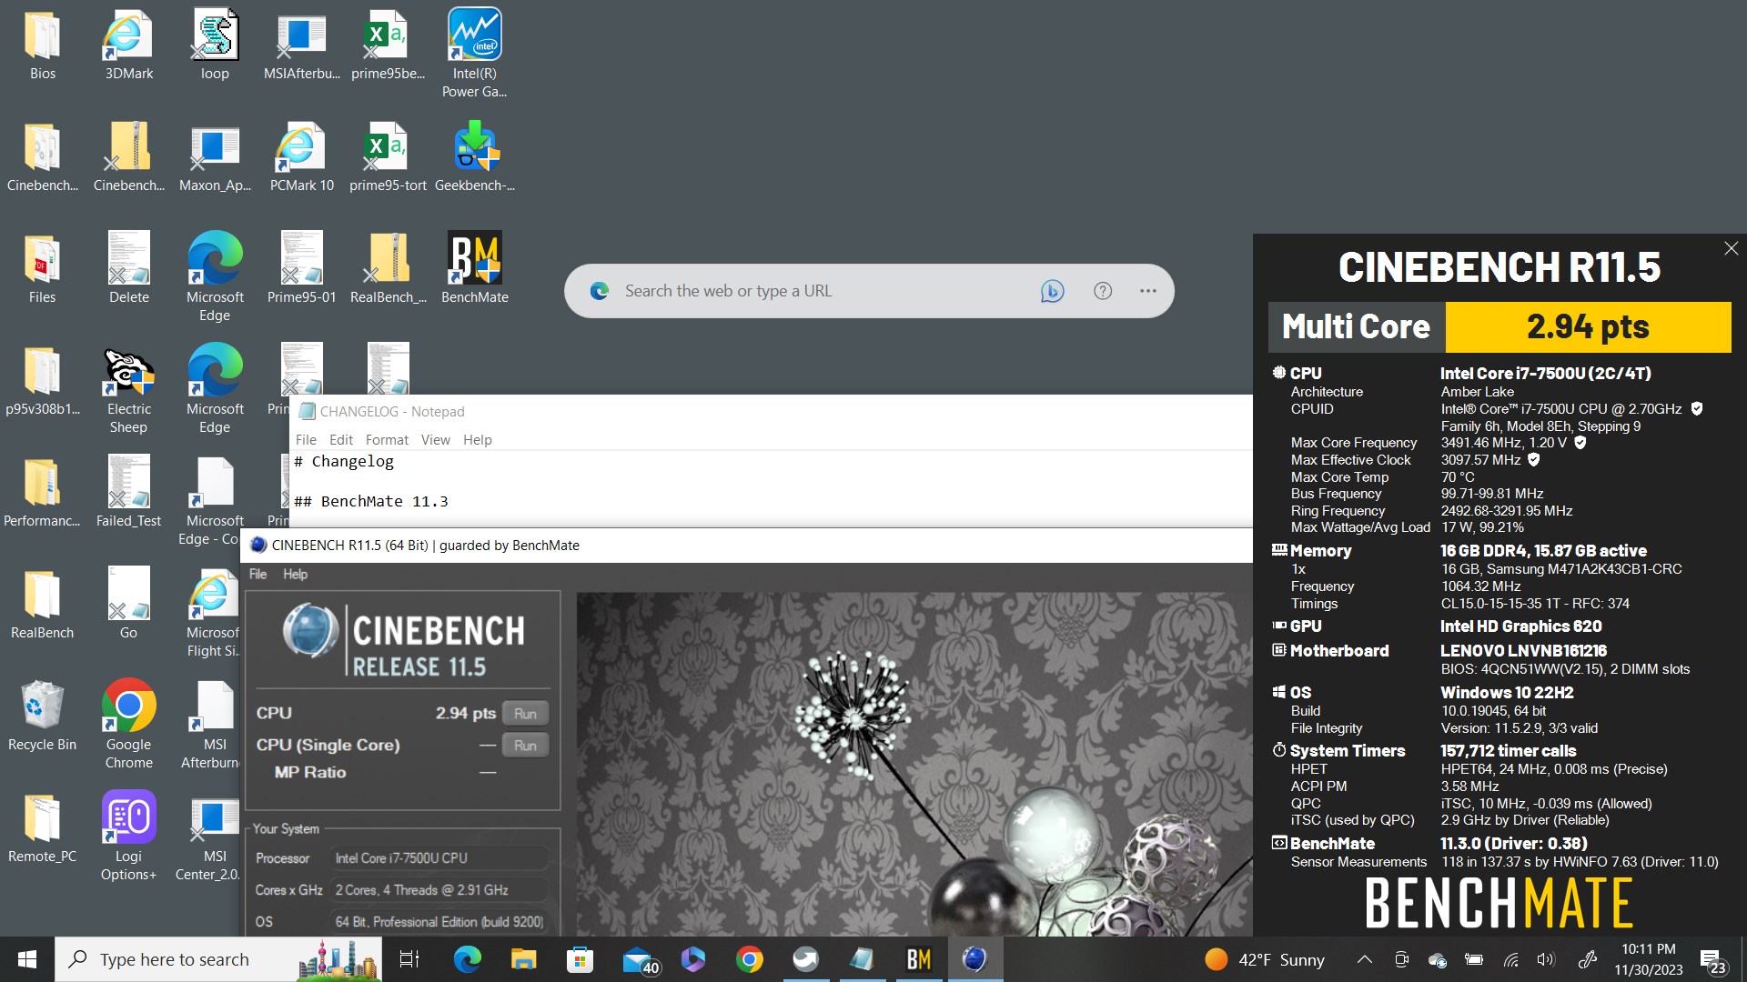This screenshot has width=1747, height=982.
Task: Open the battery status tray icon
Action: pyautogui.click(x=1474, y=959)
